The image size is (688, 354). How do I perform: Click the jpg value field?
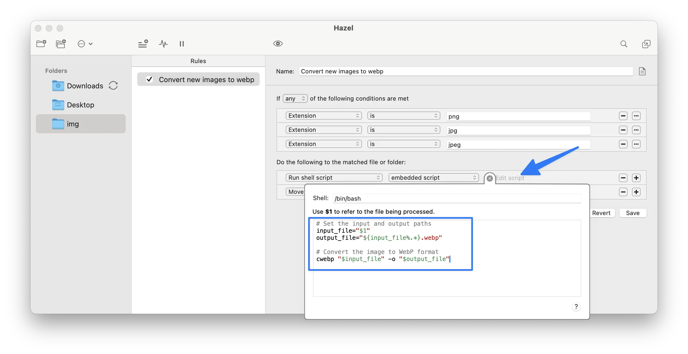coord(518,131)
